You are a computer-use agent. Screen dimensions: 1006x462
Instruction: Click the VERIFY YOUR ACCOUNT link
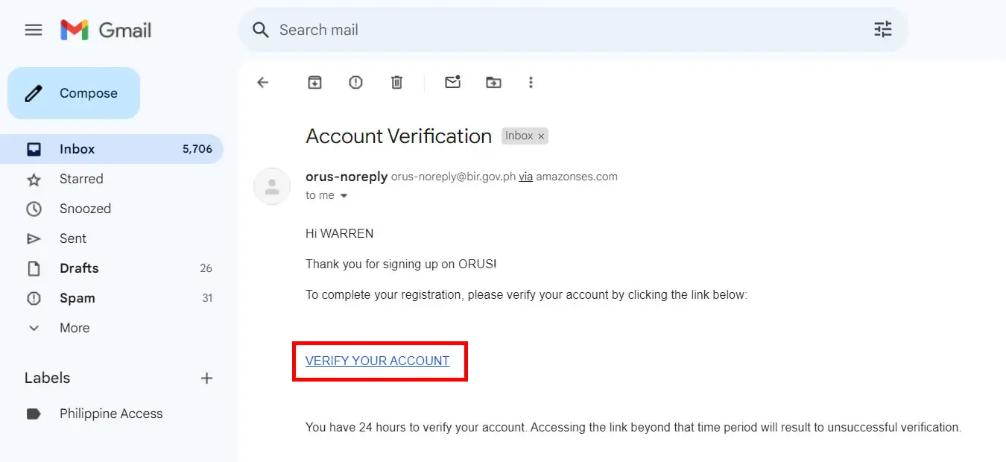[378, 361]
